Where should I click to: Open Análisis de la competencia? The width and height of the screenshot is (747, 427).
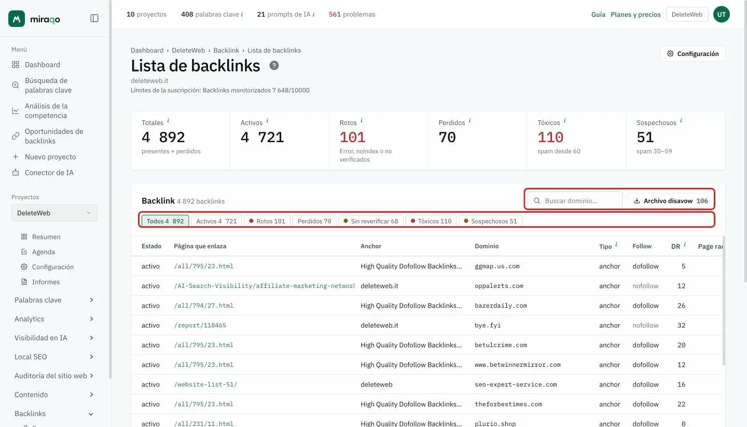(46, 111)
